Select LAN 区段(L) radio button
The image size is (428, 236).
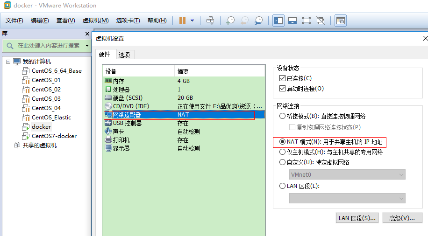pos(282,186)
